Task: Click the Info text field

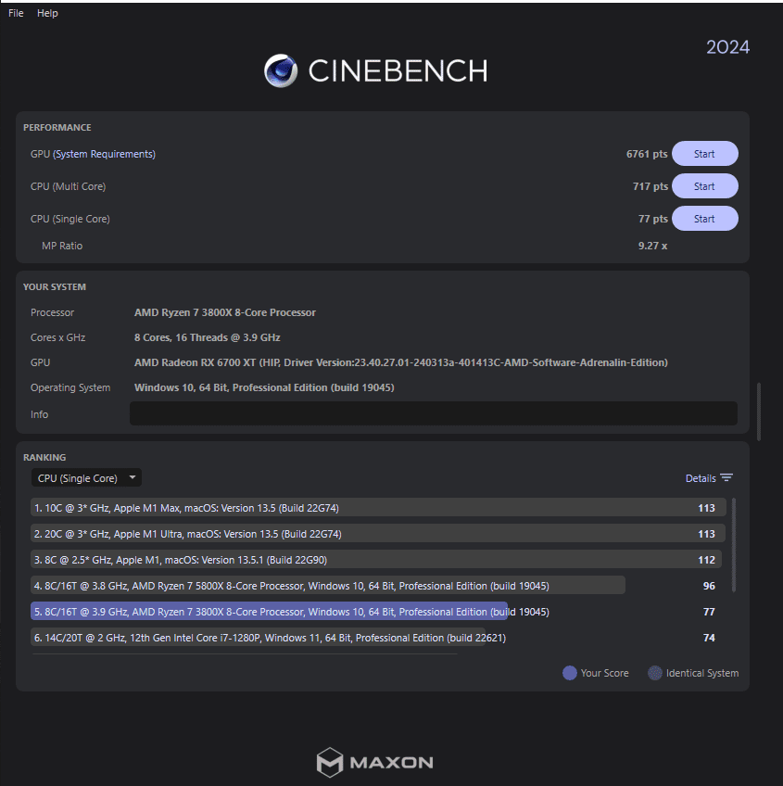Action: (433, 413)
